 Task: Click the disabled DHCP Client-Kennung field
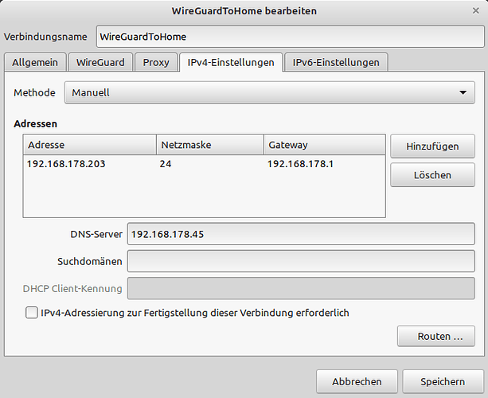tap(301, 288)
